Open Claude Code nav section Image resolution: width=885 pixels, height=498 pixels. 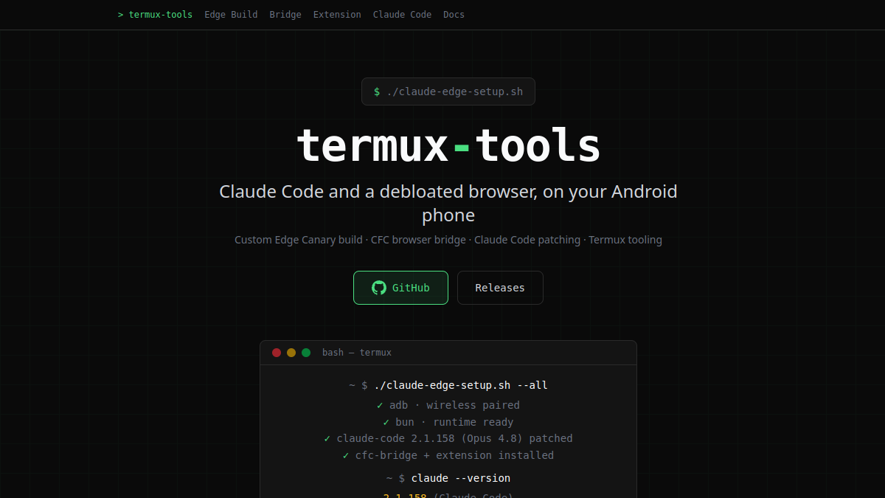pyautogui.click(x=402, y=15)
